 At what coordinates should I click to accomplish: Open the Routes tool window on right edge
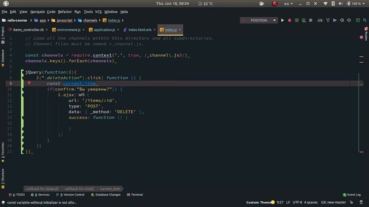[366, 34]
